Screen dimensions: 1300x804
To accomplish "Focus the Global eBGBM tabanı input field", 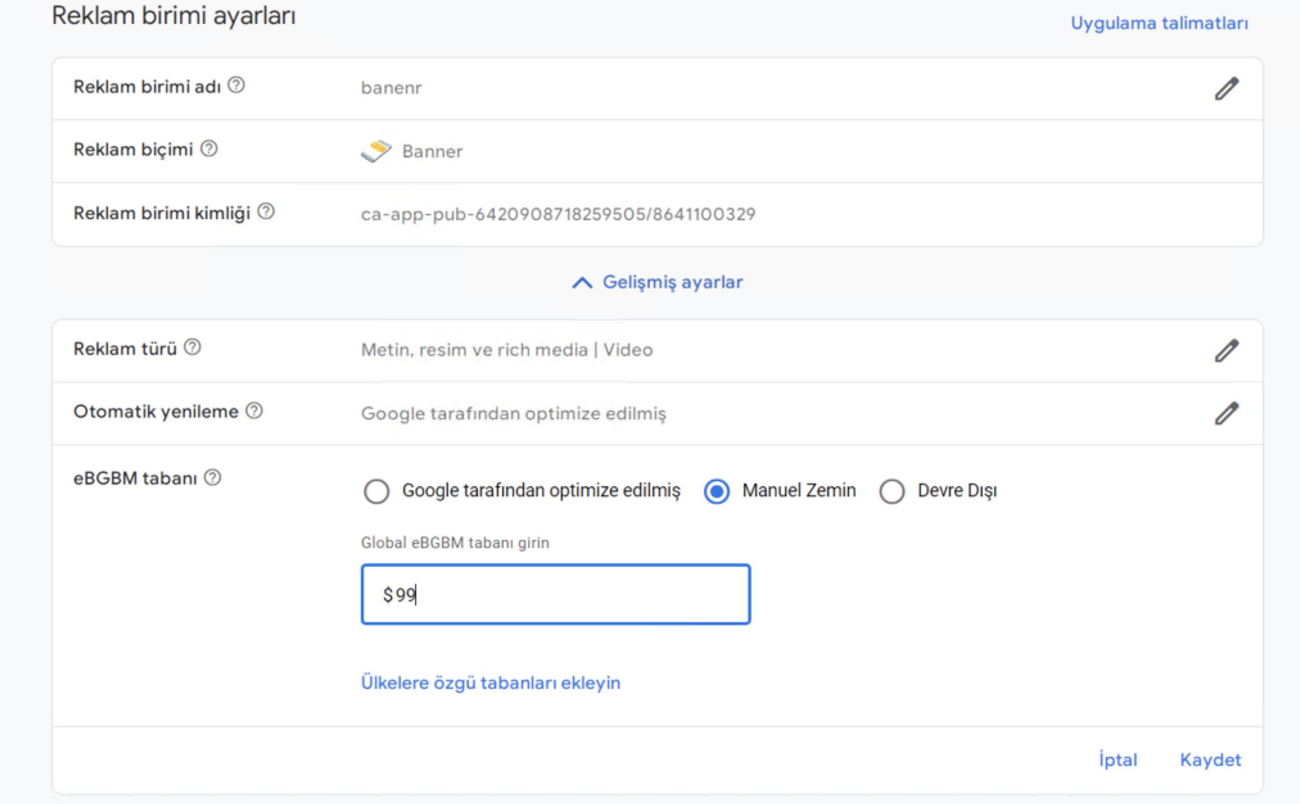I will point(556,594).
